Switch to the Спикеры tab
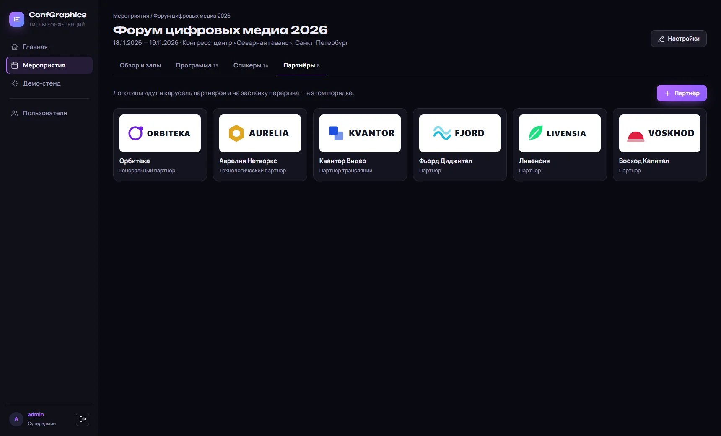 point(251,65)
